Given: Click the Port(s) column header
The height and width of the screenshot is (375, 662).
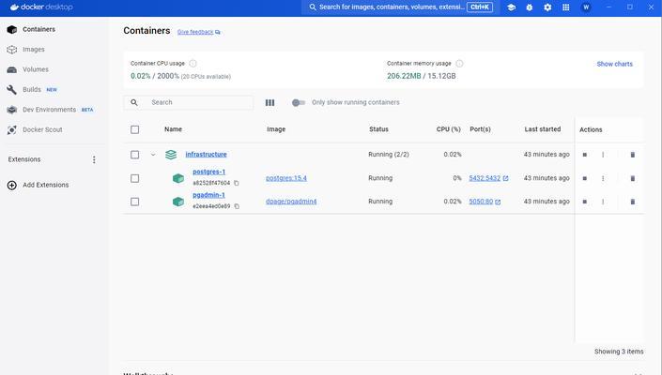Looking at the screenshot, I should [x=480, y=129].
